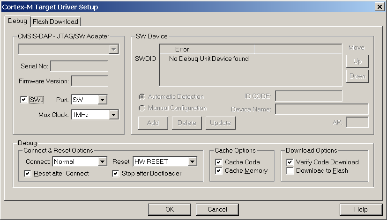Open the Port dropdown showing SW

pyautogui.click(x=103, y=100)
